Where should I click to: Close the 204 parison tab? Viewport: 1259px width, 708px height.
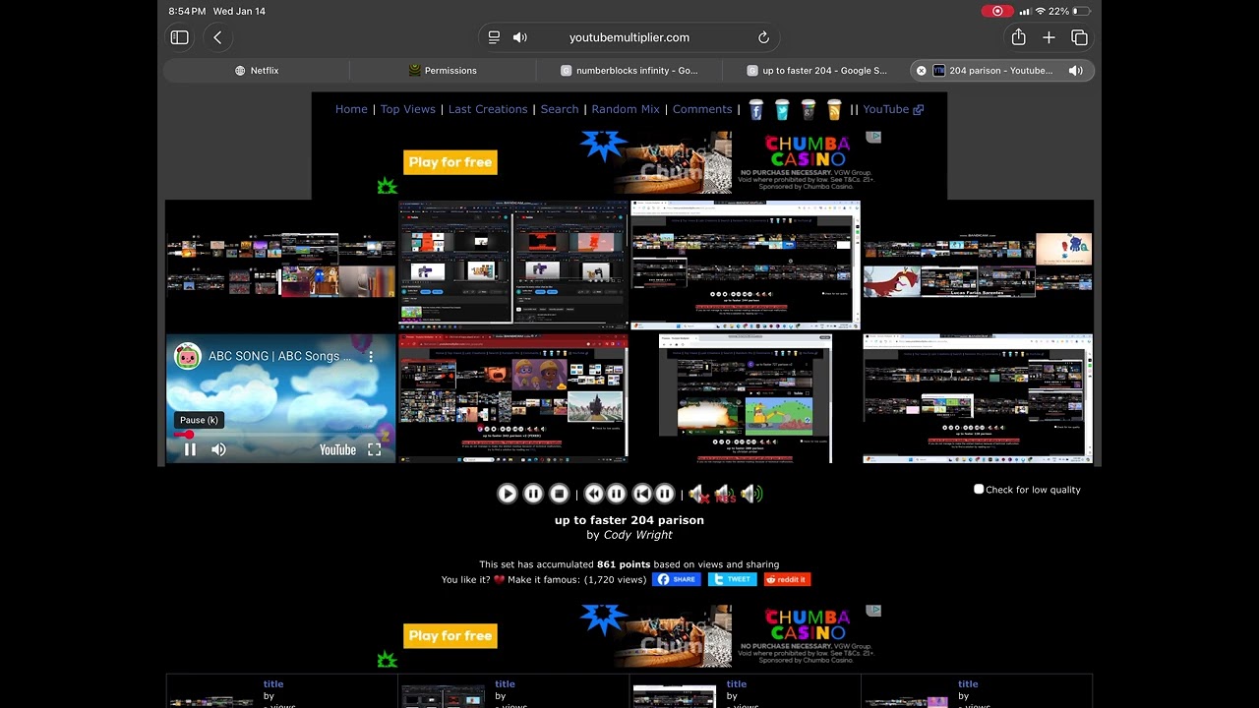[x=921, y=71]
